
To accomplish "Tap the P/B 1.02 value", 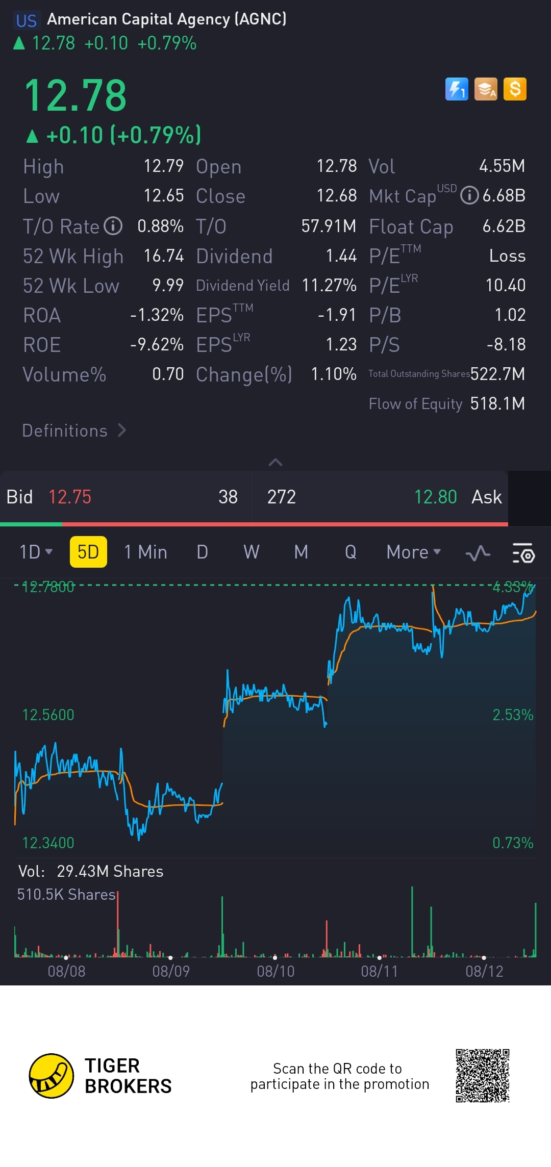I will coord(510,315).
